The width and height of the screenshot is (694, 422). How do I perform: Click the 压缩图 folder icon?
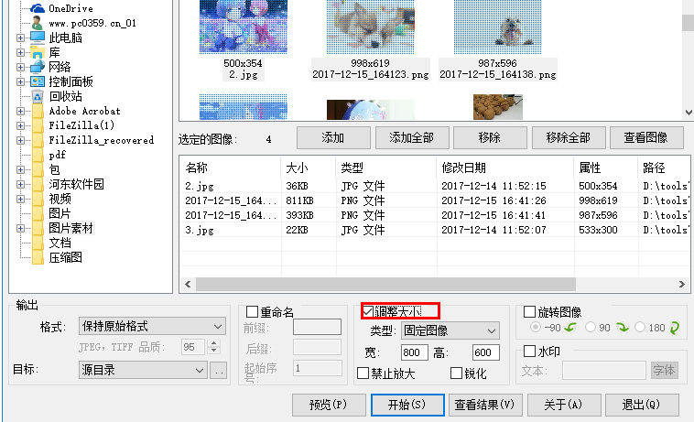(38, 257)
